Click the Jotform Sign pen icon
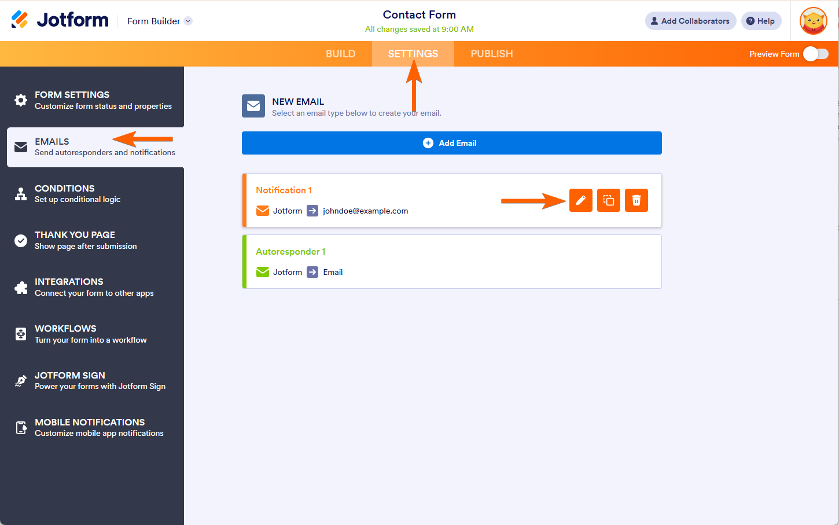Image resolution: width=839 pixels, height=525 pixels. click(x=21, y=381)
